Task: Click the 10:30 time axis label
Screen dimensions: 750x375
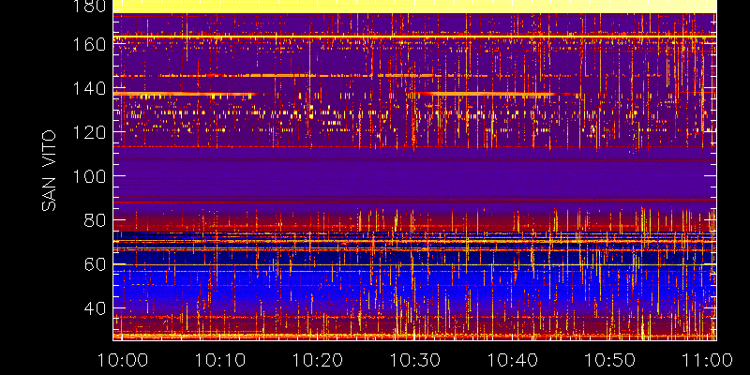Action: click(x=414, y=359)
